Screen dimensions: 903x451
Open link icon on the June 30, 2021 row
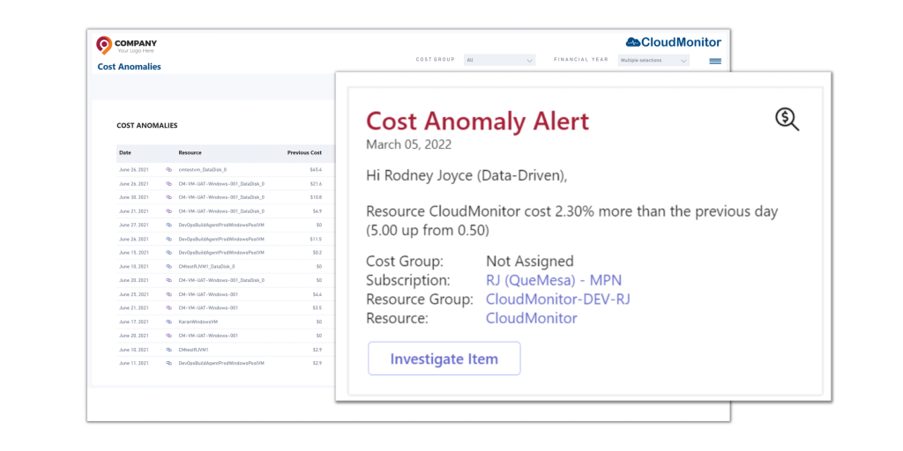(168, 197)
